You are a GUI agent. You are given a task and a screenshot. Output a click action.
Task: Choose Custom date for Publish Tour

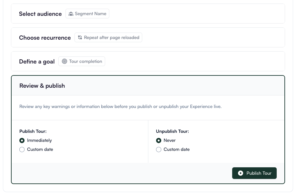(x=22, y=150)
